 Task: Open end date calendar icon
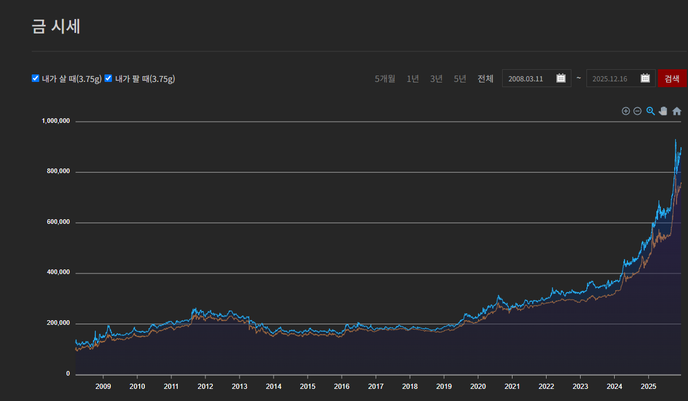coord(645,78)
